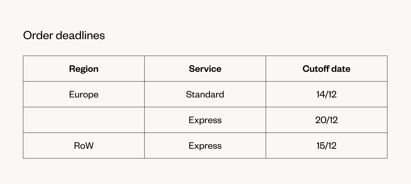The width and height of the screenshot is (411, 184).
Task: Click the 20/12 cutoff date cell
Action: click(327, 120)
